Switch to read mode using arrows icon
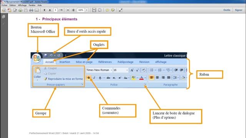This screenshot has height=138, width=246. click(x=120, y=10)
